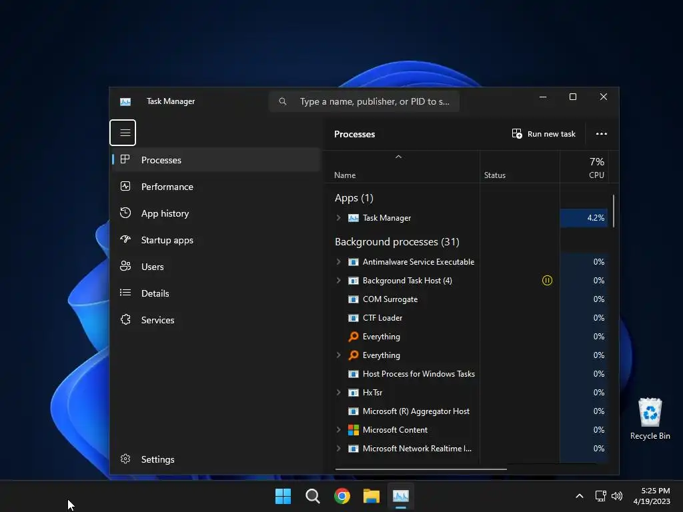Open the Processes tab in the sidebar
Screen dimensions: 683x512
tap(216, 160)
